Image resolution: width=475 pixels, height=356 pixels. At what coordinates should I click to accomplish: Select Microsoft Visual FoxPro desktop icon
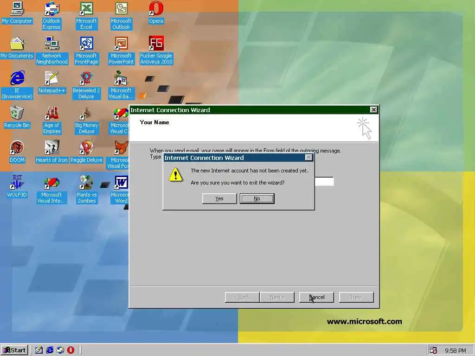coord(118,155)
